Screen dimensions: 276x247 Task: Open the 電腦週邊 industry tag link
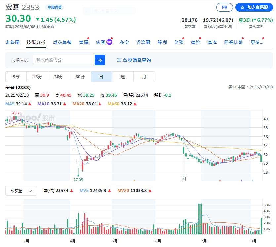[55, 7]
